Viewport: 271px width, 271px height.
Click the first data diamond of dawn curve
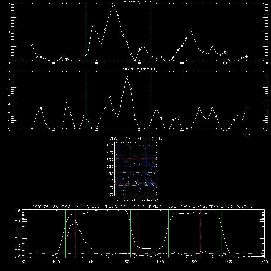[x=32, y=46]
